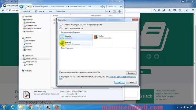This screenshot has height=110, width=196.
Task: Select Network in navigation pane
Action: 28,71
